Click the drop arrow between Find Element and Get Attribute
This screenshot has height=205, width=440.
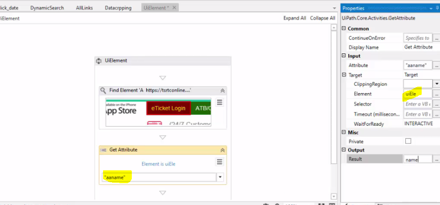[x=163, y=138]
